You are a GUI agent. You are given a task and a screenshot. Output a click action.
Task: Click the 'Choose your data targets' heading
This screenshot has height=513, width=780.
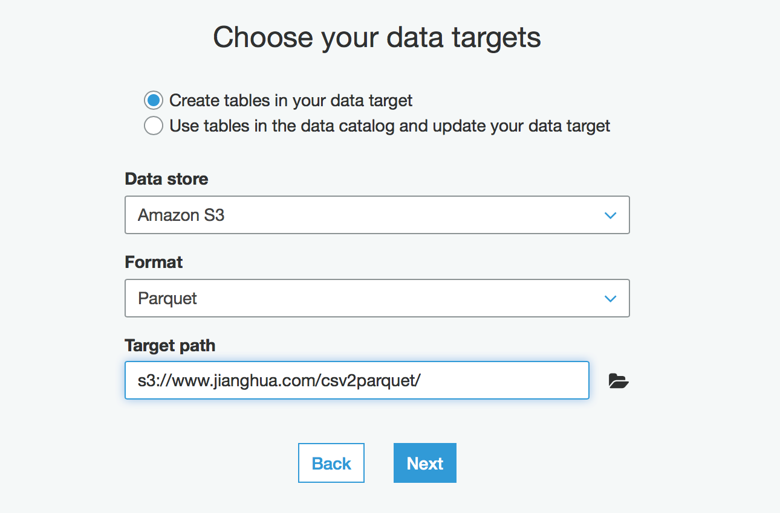pyautogui.click(x=377, y=37)
